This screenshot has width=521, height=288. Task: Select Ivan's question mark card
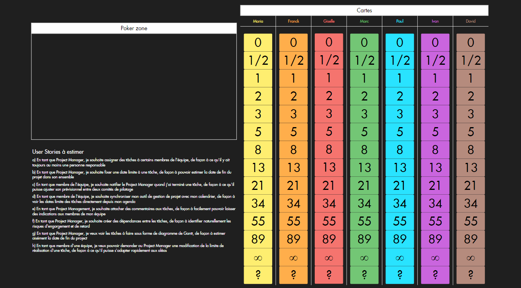(x=435, y=274)
